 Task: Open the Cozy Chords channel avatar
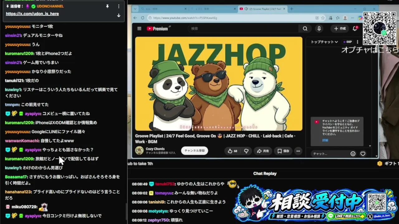[x=139, y=151]
